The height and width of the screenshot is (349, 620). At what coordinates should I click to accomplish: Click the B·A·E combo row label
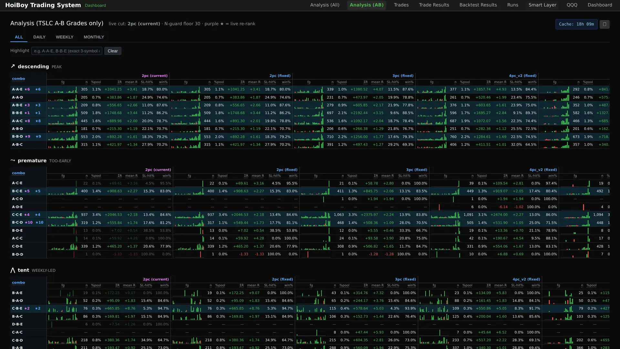click(x=17, y=293)
